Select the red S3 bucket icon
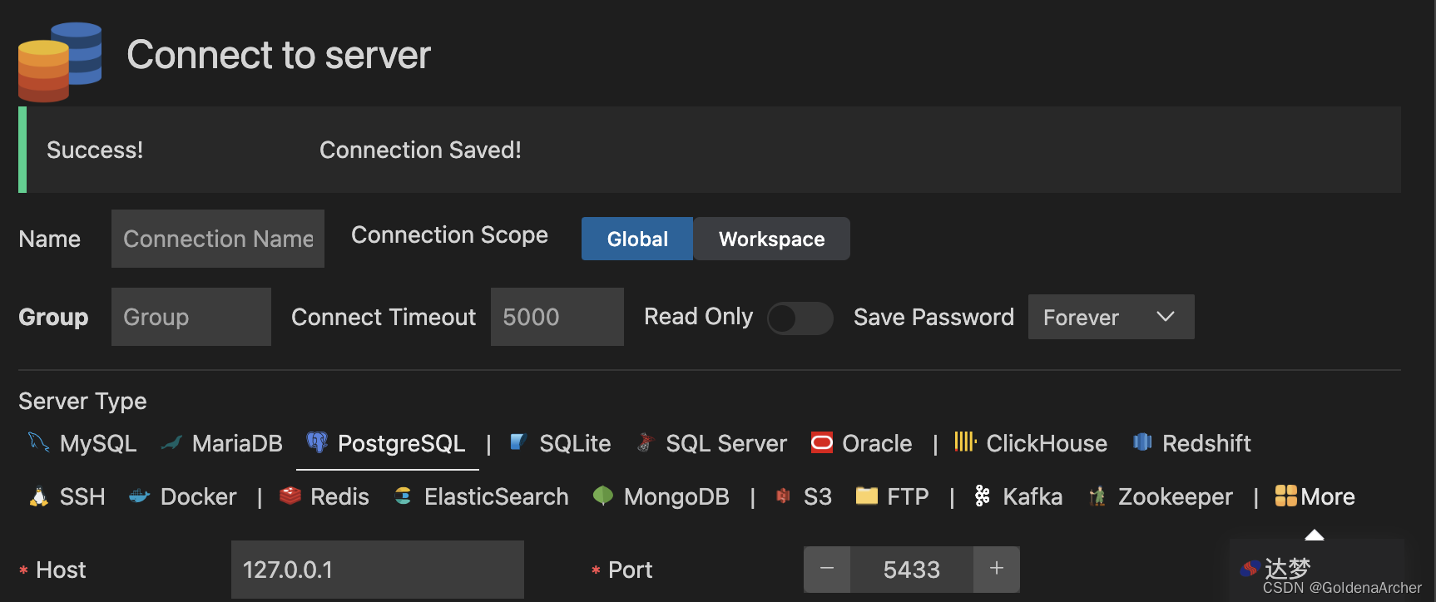The height and width of the screenshot is (602, 1436). click(x=783, y=496)
